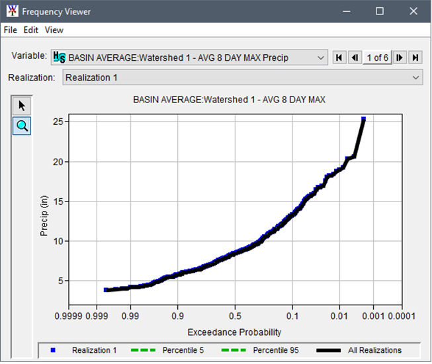Click the 'Realization:' field label

[32, 77]
